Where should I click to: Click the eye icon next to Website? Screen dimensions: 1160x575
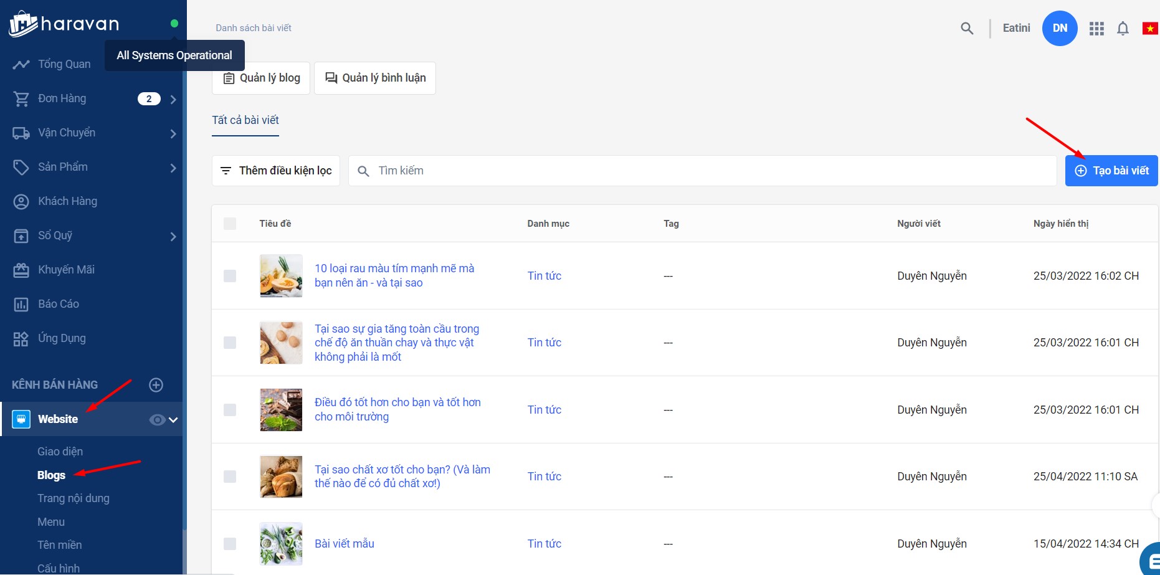(x=156, y=420)
